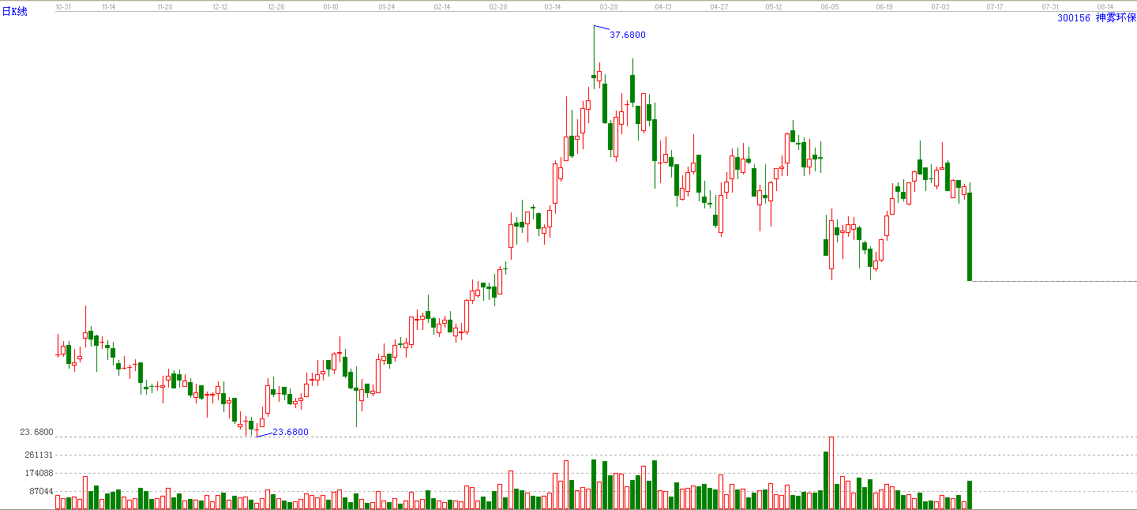Click the 08-14 date label
1137x510 pixels.
1105,6
